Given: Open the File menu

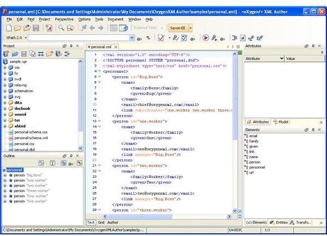Looking at the screenshot, I should pyautogui.click(x=9, y=19).
